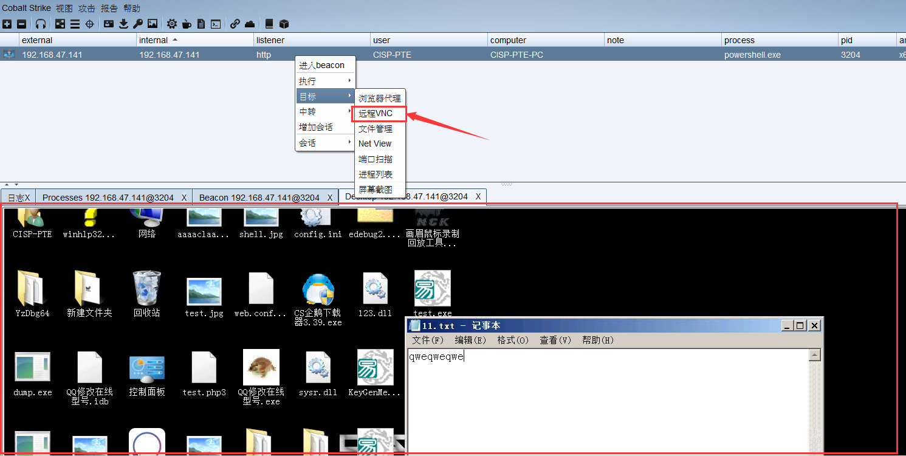The height and width of the screenshot is (456, 906).
Task: Select the 新建文件夹 folder icon
Action: point(89,288)
